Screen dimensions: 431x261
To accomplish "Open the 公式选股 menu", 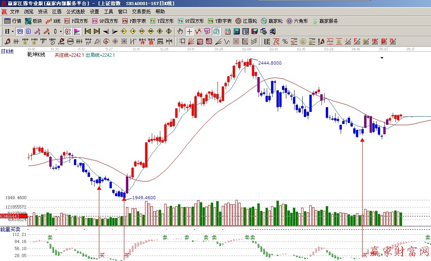I will tap(75, 12).
